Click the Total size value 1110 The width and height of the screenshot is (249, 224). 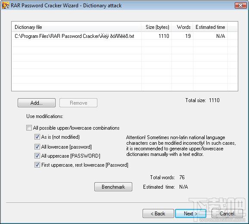pos(214,100)
